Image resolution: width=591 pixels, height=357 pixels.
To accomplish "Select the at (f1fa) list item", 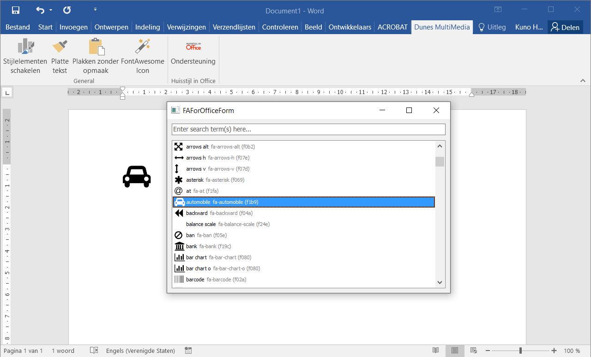I will [x=303, y=191].
